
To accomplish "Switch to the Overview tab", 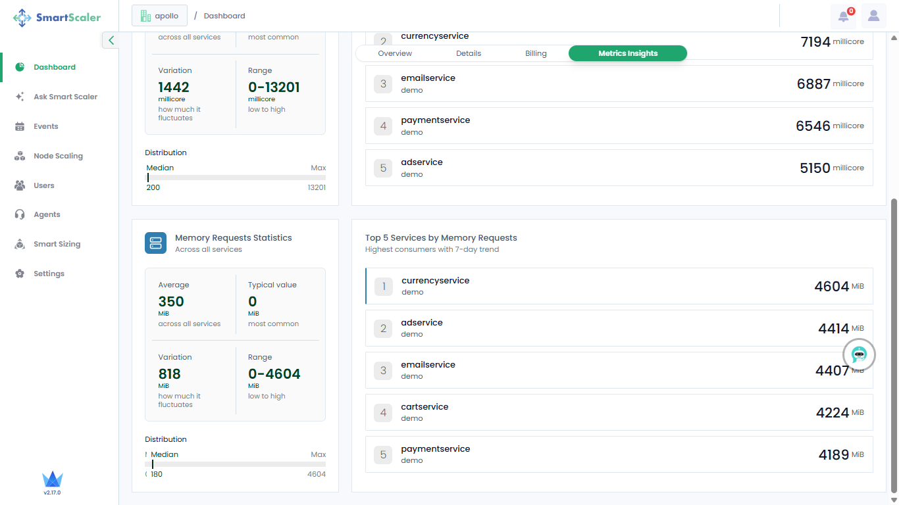I will click(x=395, y=53).
